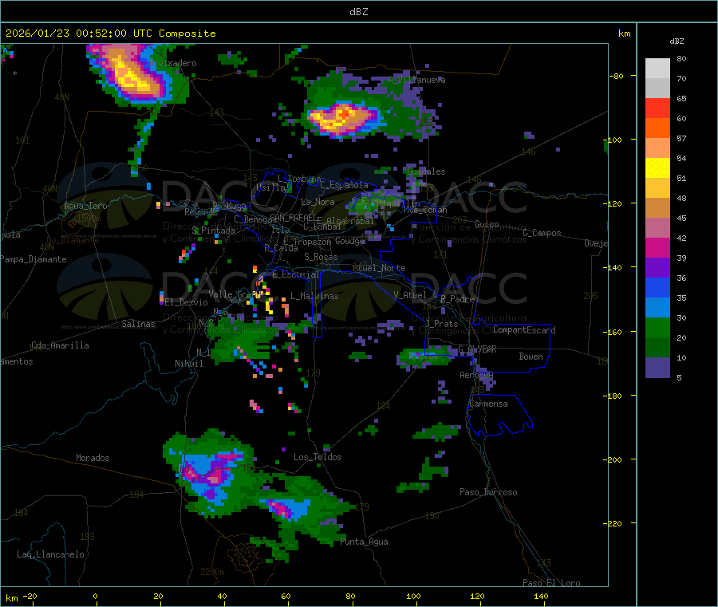This screenshot has width=718, height=607.
Task: Click the A_Villanueva place label
Action: (416, 80)
